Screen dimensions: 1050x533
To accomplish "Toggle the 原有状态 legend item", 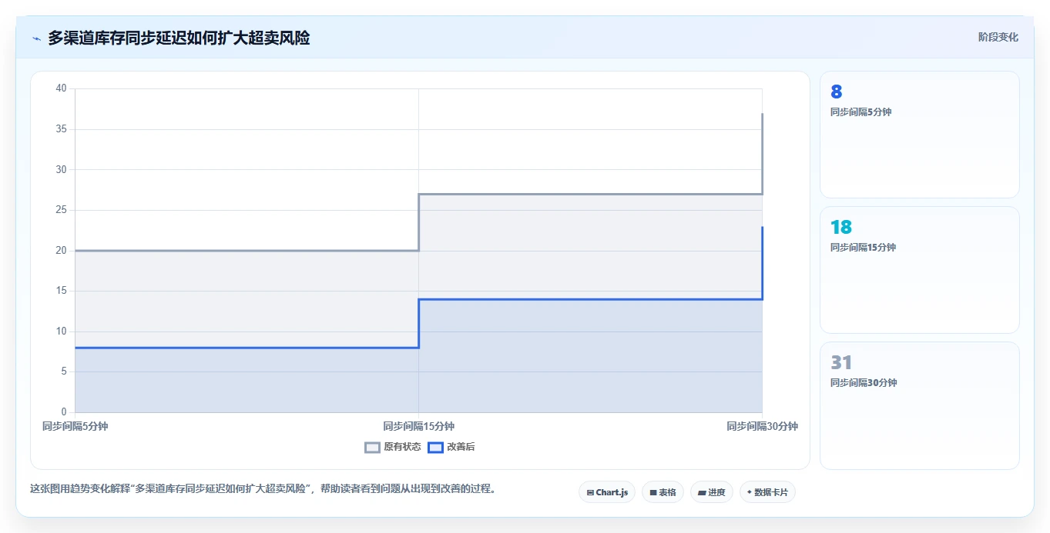I will (393, 447).
